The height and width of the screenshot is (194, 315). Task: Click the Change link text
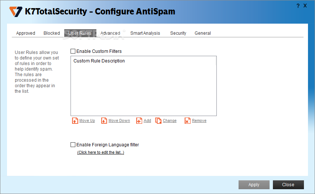point(170,120)
